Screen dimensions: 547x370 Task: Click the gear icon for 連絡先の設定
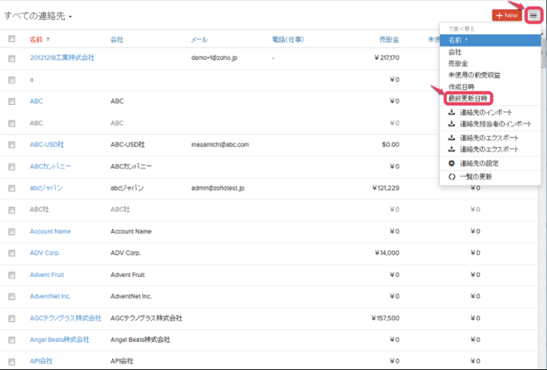pos(452,163)
